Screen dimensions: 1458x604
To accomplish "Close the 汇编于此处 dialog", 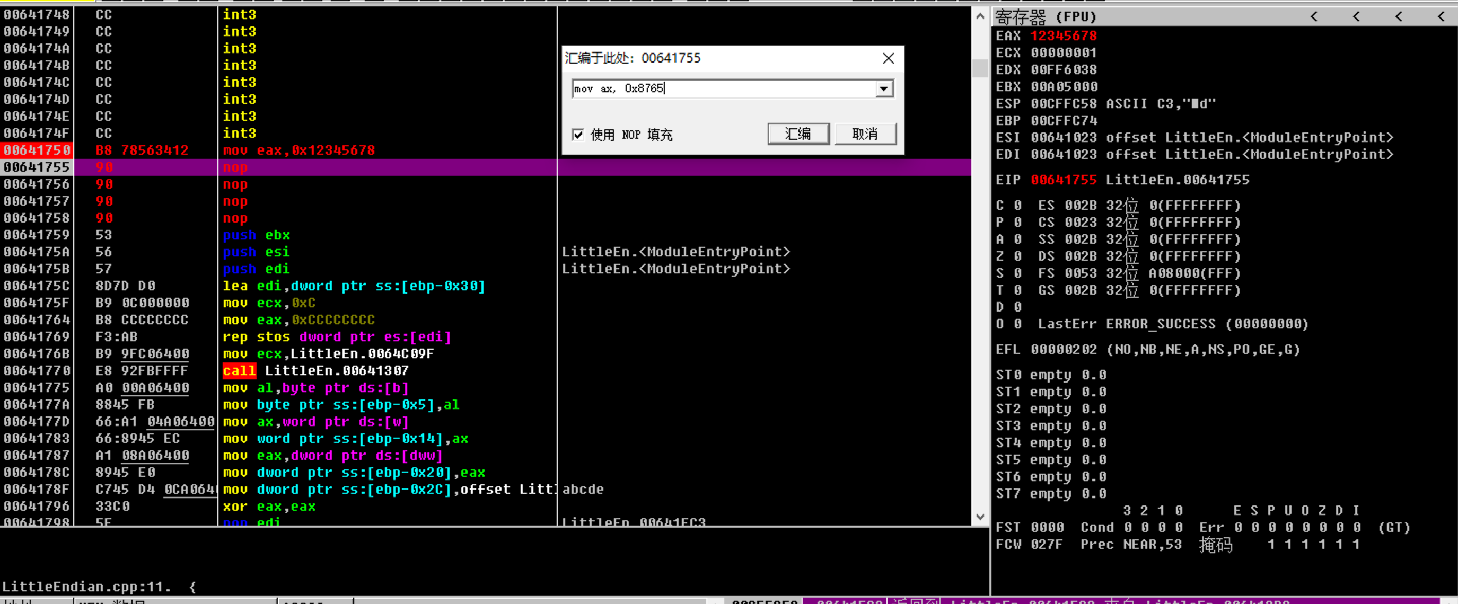I will coord(888,58).
